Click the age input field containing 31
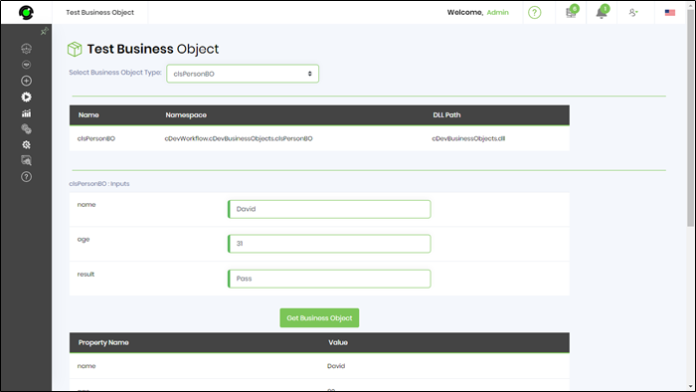The height and width of the screenshot is (392, 696). (329, 244)
